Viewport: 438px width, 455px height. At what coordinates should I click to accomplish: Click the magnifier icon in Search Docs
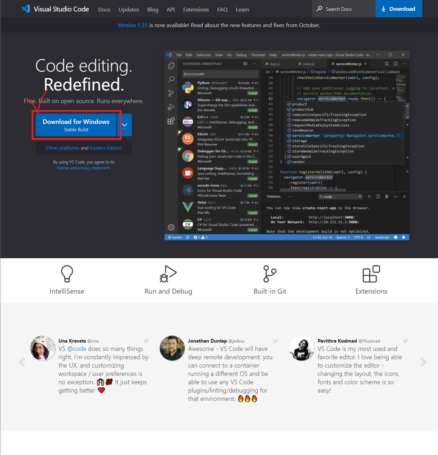tap(319, 9)
